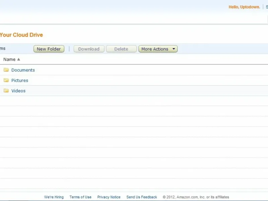Click the Hello, Uptodown greeting

245,7
